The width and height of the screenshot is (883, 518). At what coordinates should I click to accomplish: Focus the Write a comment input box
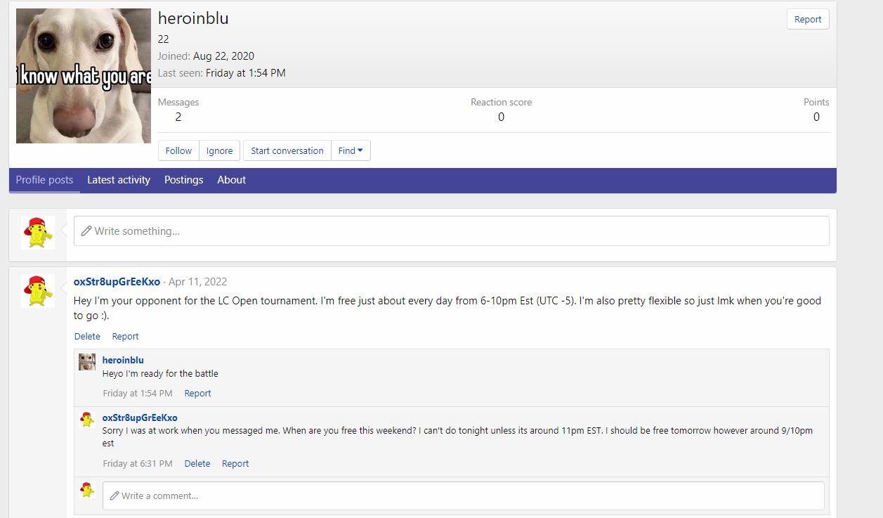pos(463,496)
